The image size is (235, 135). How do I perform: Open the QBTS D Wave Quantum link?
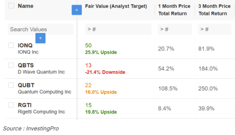tap(41, 72)
